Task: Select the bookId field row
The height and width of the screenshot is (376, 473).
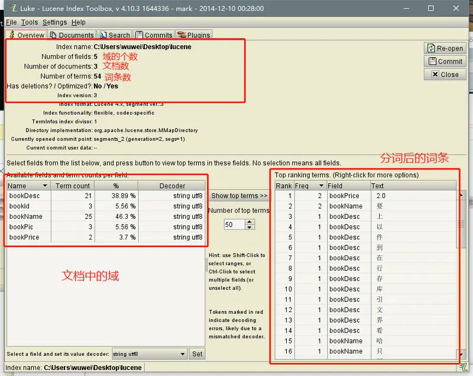Action: click(106, 206)
